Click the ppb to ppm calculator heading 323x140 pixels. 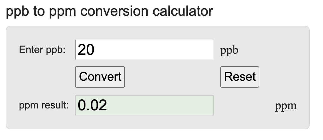(109, 11)
